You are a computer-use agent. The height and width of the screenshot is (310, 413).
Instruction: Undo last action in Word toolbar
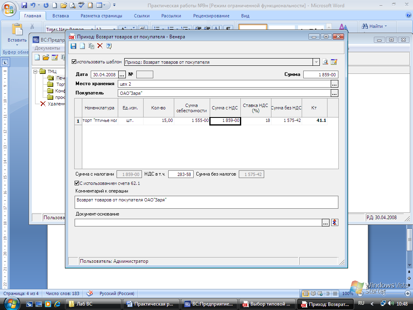click(x=33, y=5)
